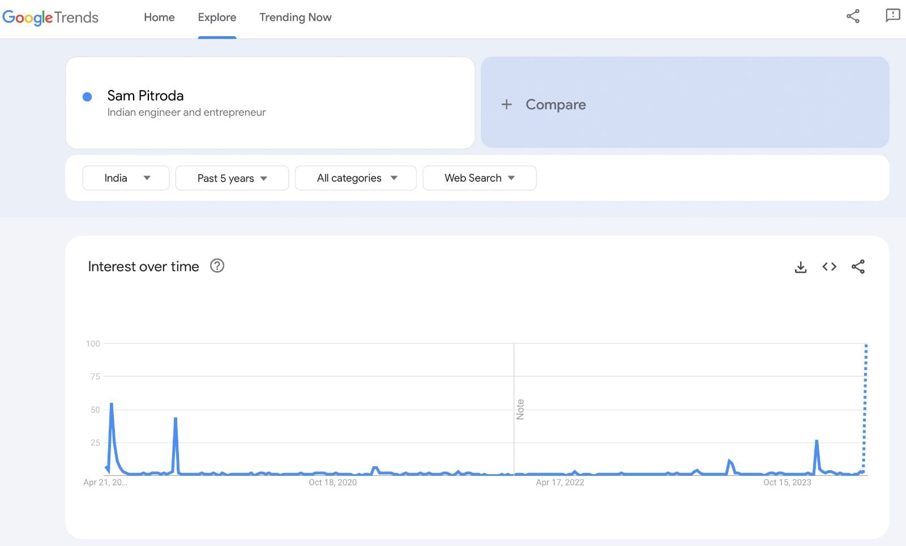The image size is (906, 546).
Task: Download the Interest over time CSV
Action: point(801,267)
